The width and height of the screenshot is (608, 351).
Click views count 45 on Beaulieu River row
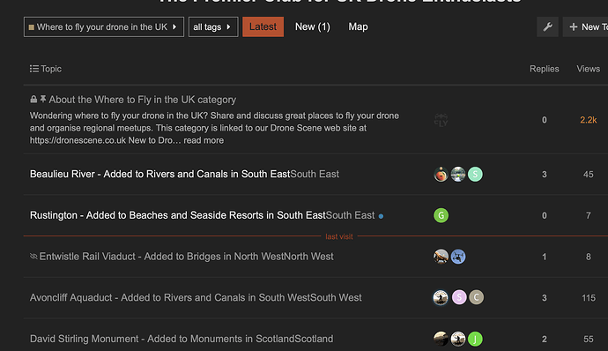pos(589,175)
